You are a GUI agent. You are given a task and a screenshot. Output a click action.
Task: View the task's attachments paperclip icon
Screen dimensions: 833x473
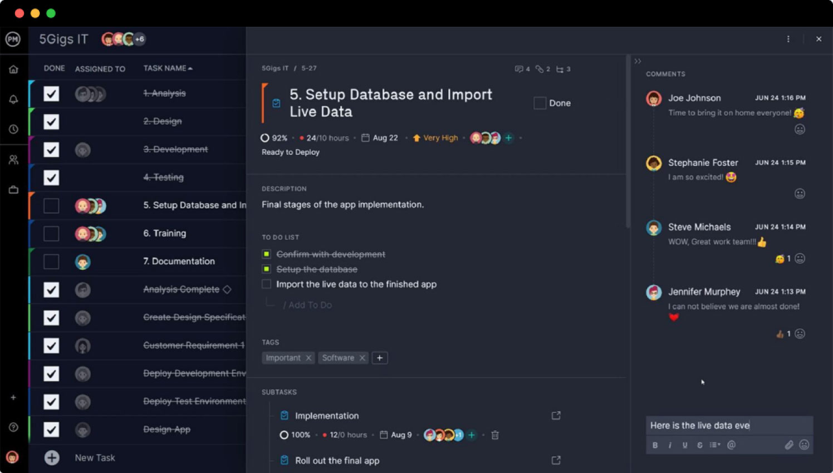pos(541,69)
